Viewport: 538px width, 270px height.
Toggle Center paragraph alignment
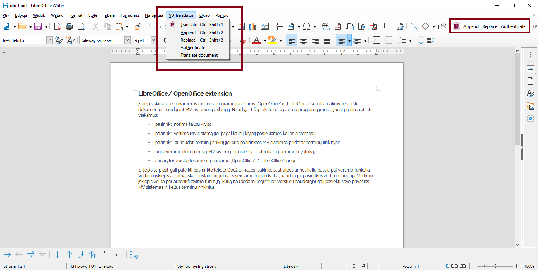304,40
